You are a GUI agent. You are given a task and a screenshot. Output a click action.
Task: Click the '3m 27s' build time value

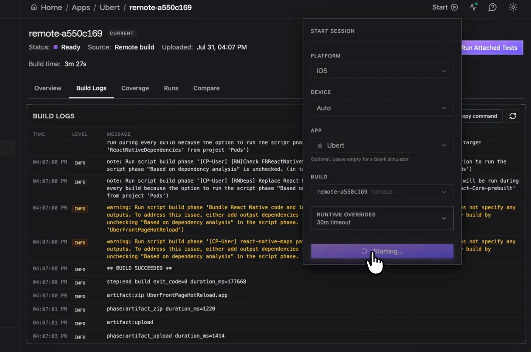coord(75,64)
